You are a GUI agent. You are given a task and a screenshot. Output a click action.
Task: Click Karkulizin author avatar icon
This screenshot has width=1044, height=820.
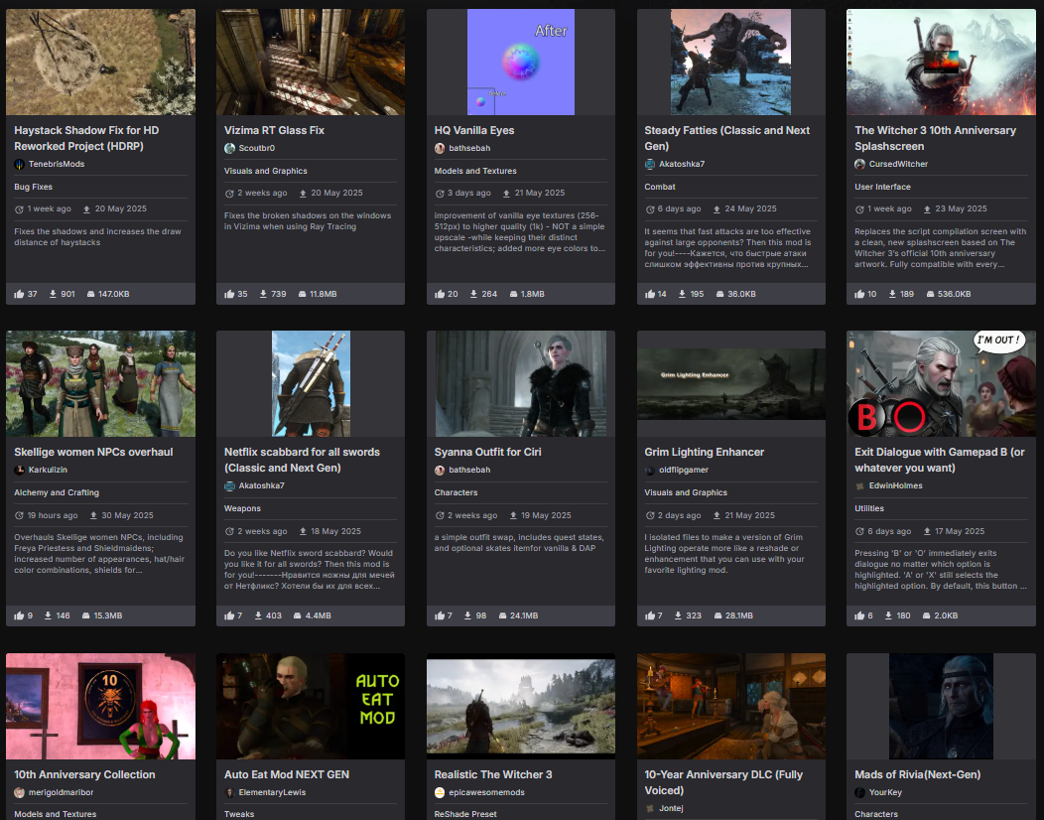pos(19,470)
